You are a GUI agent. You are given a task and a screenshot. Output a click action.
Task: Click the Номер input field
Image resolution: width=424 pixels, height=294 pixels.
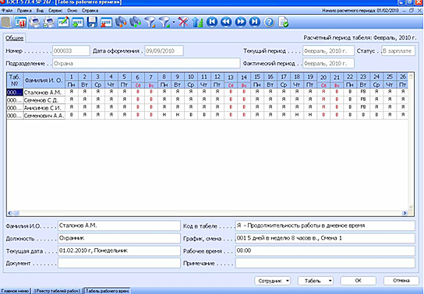[x=71, y=51]
